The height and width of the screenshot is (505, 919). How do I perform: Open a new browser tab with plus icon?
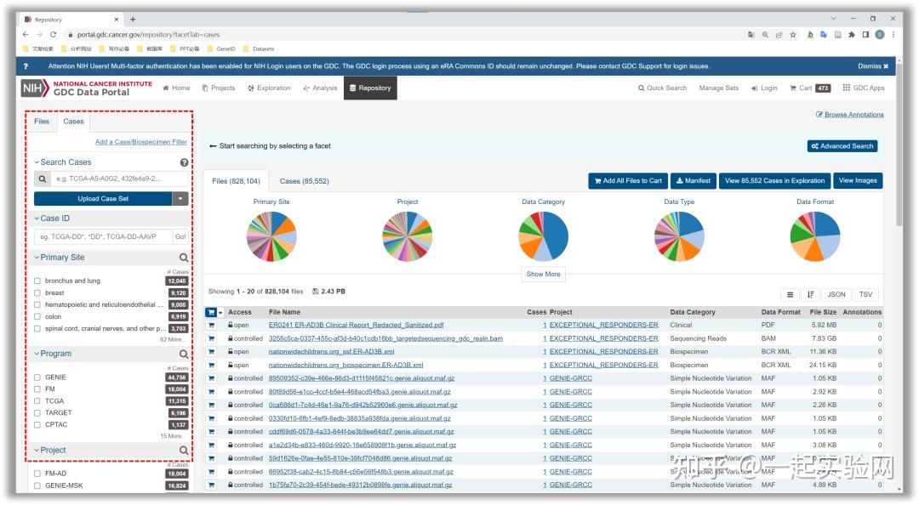133,20
